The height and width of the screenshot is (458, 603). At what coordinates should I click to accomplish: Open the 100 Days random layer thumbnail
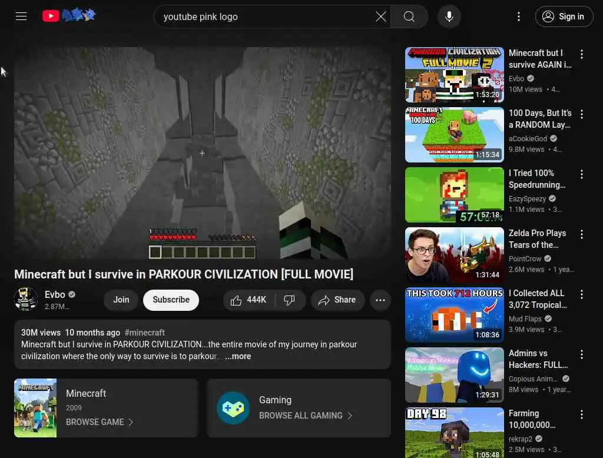tap(454, 135)
